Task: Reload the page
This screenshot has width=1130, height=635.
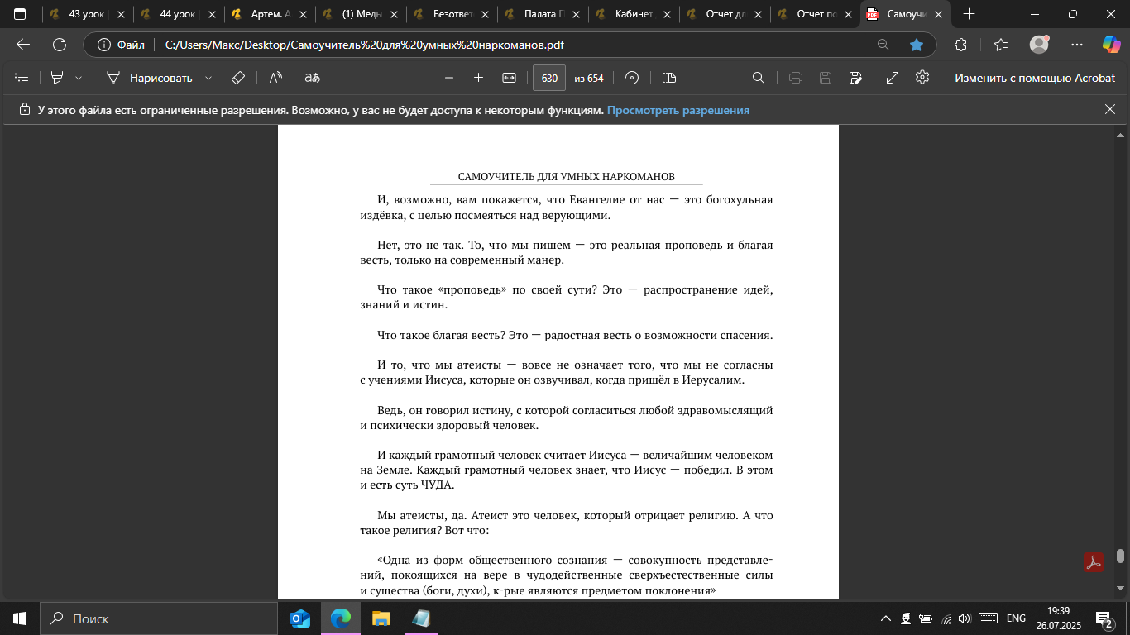Action: click(x=60, y=45)
